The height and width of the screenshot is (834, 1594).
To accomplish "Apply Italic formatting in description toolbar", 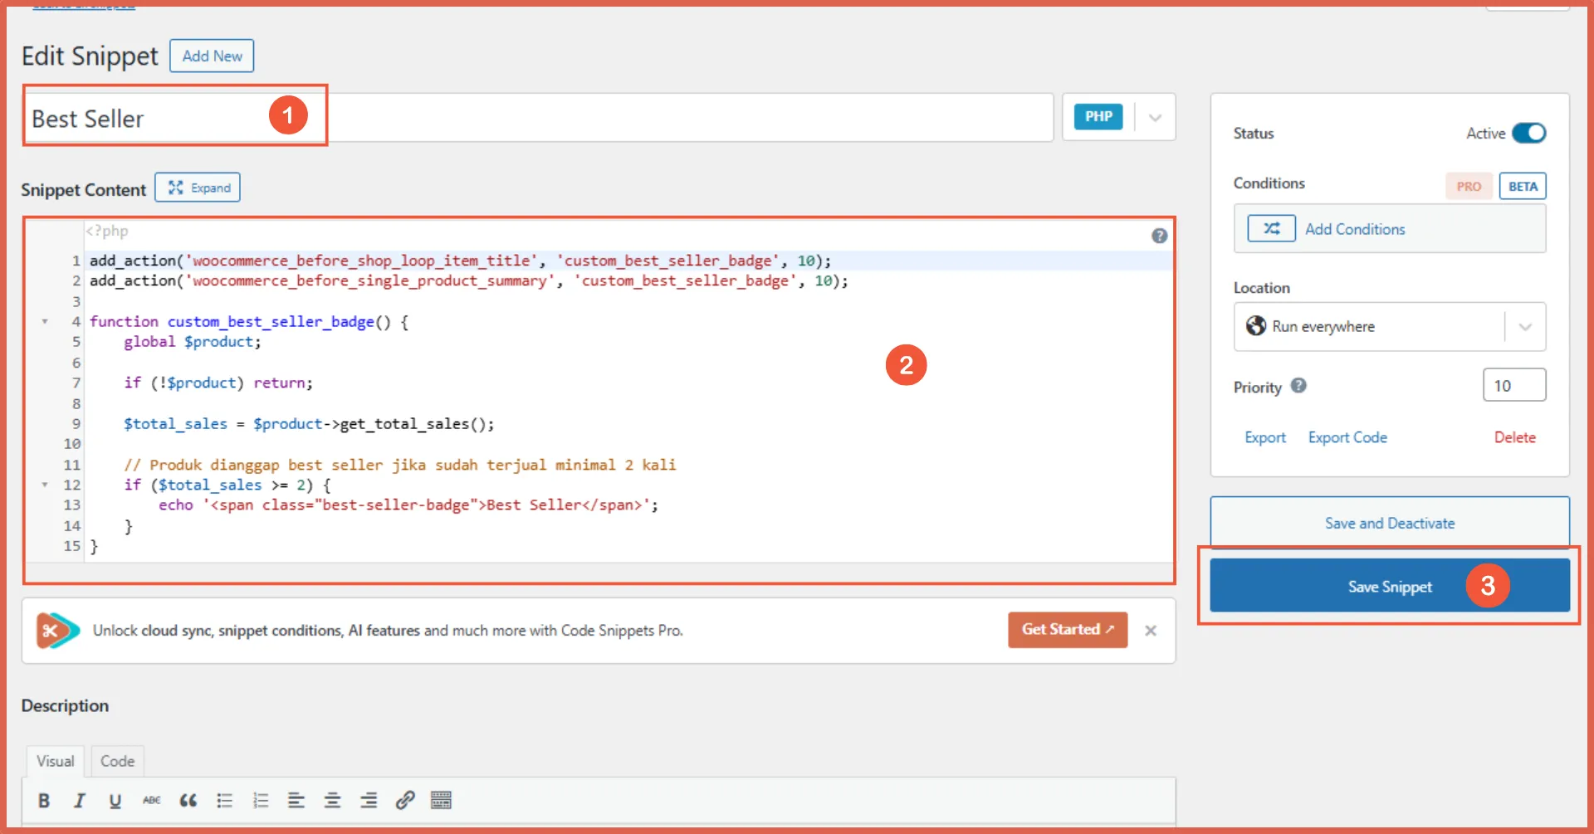I will click(x=80, y=800).
